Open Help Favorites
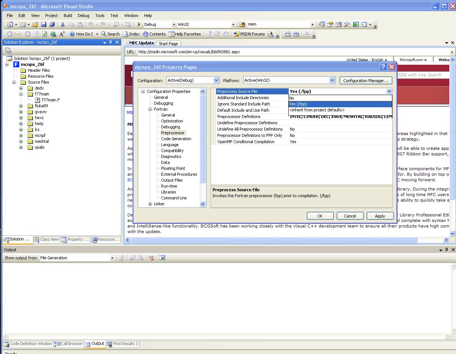The height and width of the screenshot is (354, 456). 185,34
